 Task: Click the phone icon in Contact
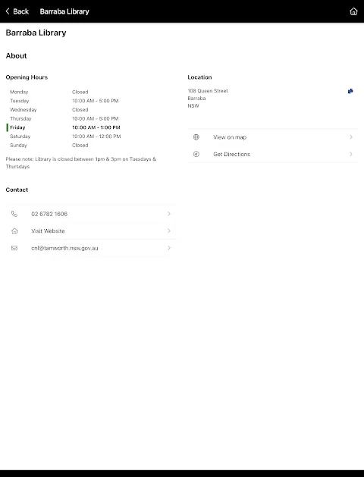point(14,214)
